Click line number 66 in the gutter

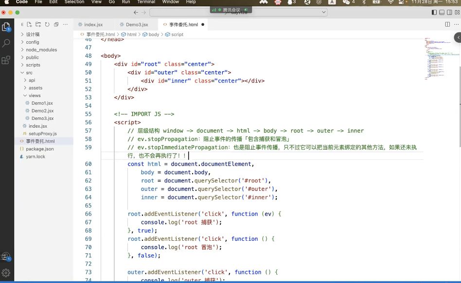[88, 214]
